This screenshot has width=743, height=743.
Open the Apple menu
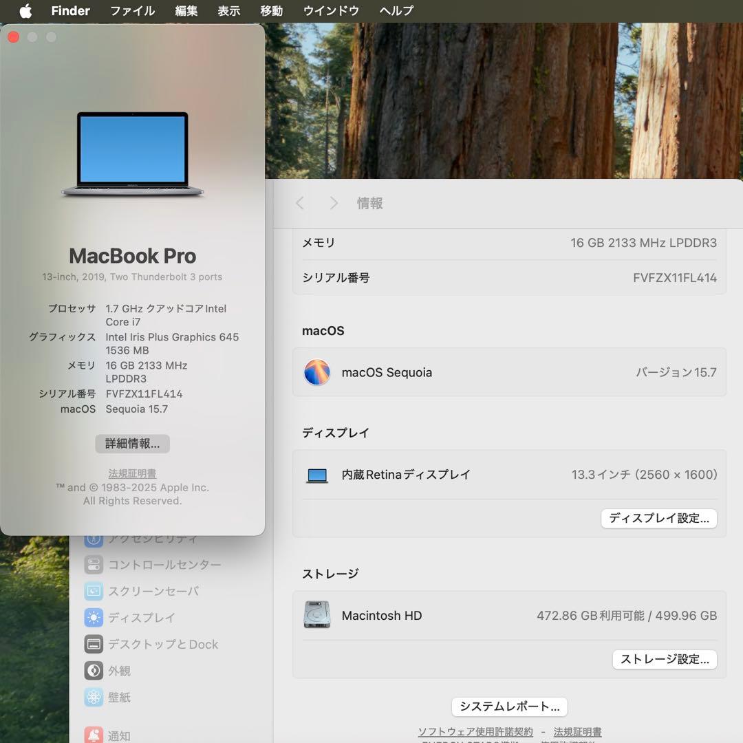pos(25,10)
